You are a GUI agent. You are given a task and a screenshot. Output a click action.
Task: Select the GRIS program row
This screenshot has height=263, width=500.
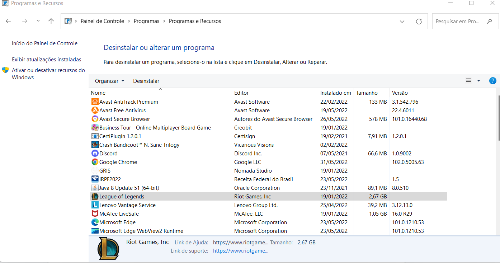pos(268,171)
